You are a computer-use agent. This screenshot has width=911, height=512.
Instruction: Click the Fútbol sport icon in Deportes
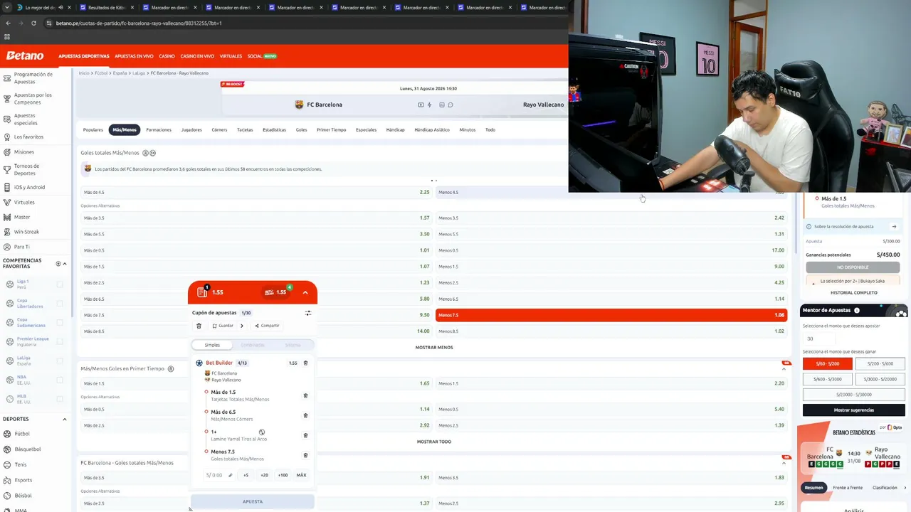tap(7, 434)
